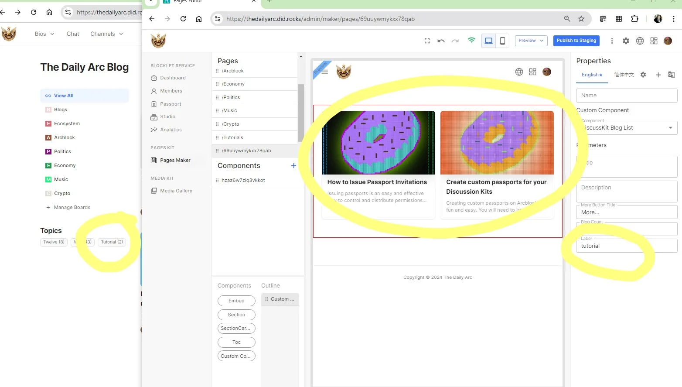Add a language with the Properties plus icon
This screenshot has height=387, width=682.
(x=658, y=75)
